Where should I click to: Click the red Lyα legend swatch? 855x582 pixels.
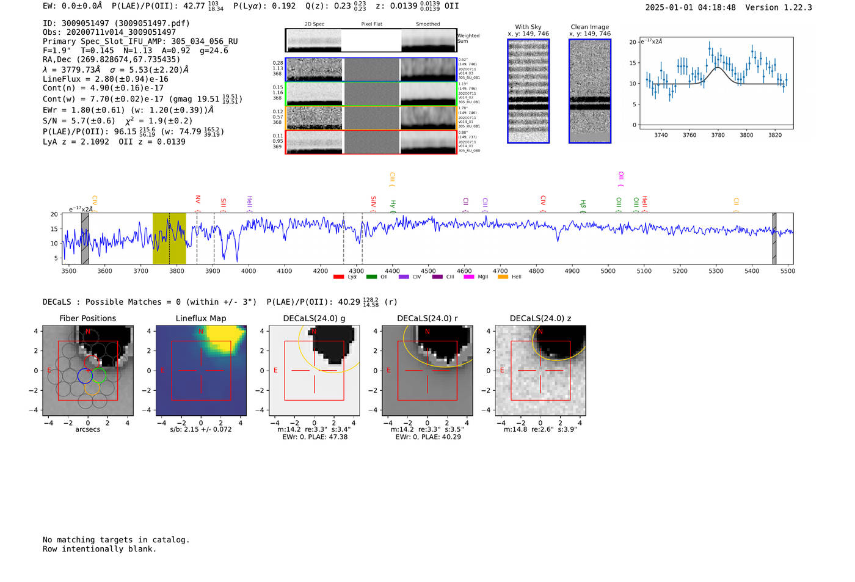[x=338, y=277]
